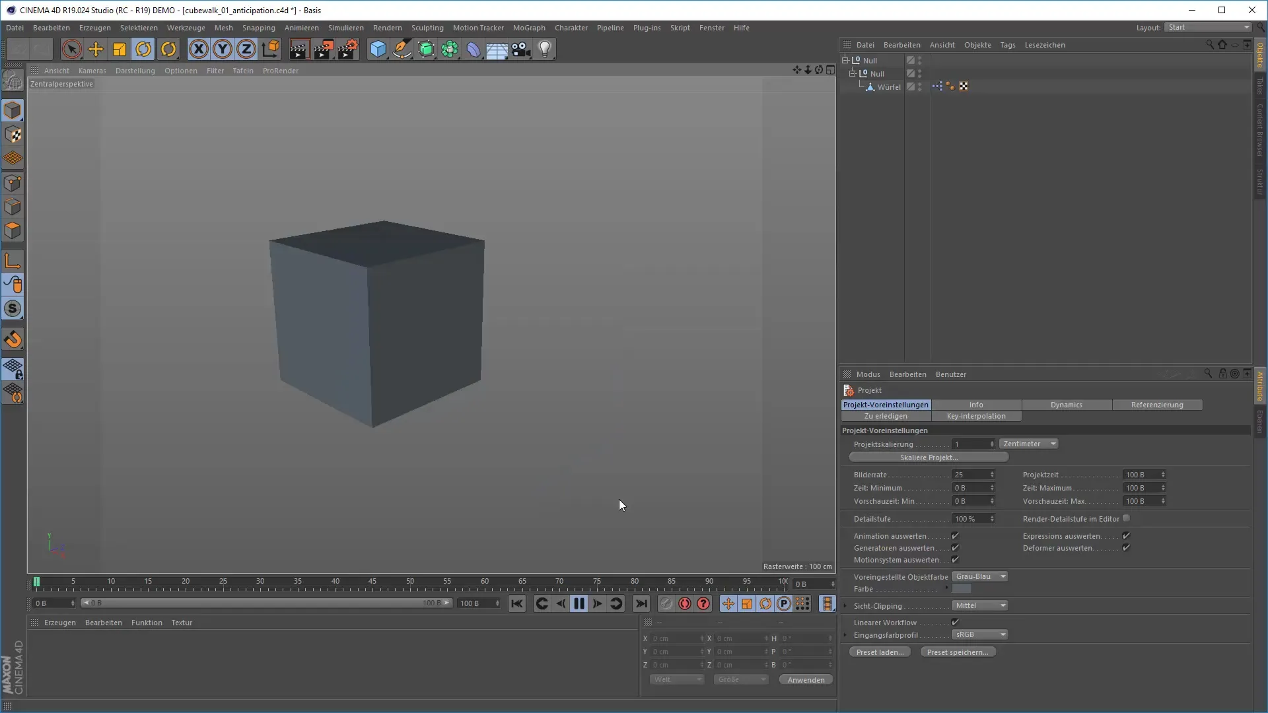Open the Layout Start dropdown
1268x713 pixels.
[1208, 27]
